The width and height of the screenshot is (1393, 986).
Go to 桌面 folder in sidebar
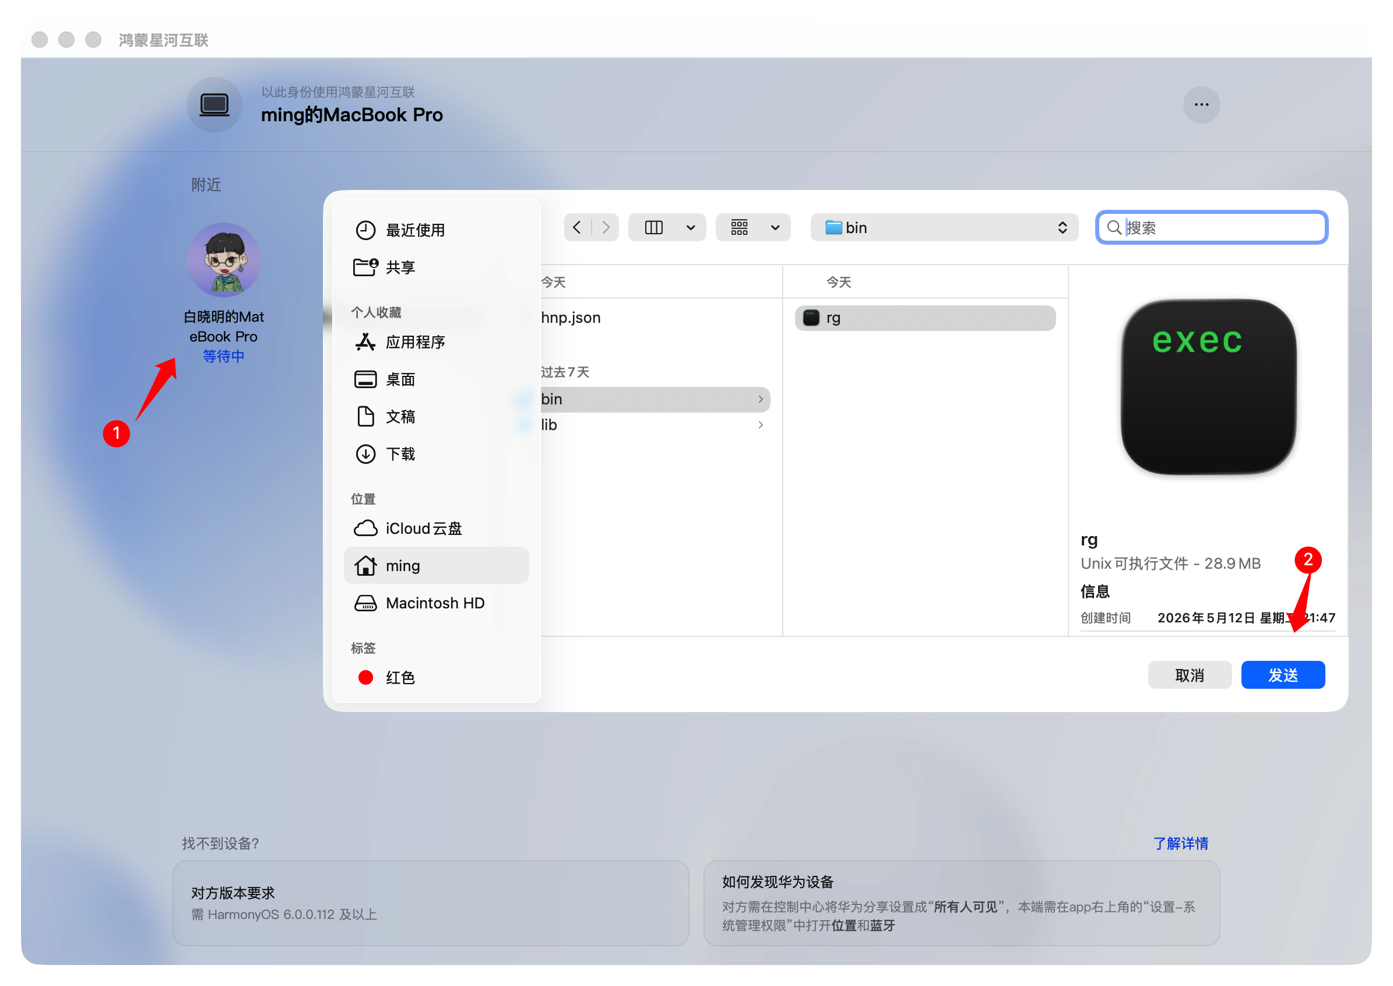[436, 379]
